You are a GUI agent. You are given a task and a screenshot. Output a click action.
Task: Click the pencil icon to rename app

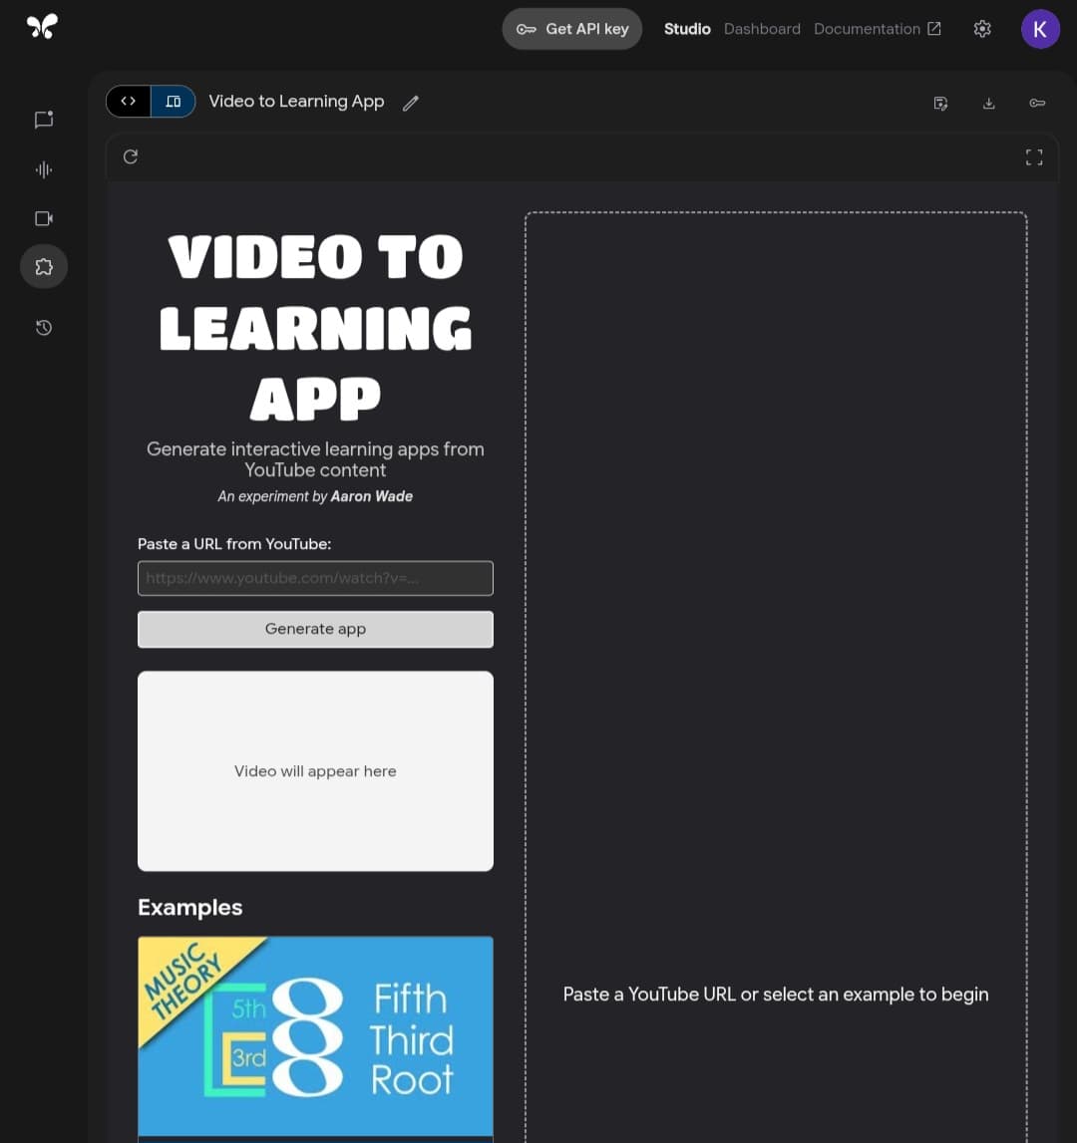pos(410,103)
